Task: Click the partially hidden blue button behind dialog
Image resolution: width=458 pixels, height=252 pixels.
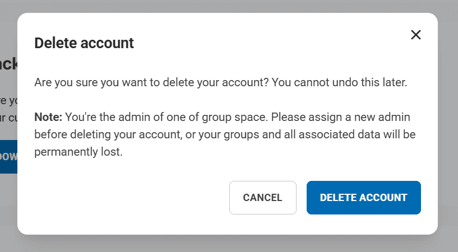Action: click(x=8, y=156)
